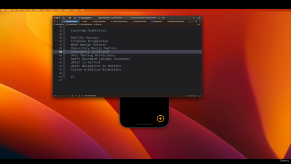Viewport: 291px width, 164px height.
Task: Switch to the AddGoalViewModelTests tab
Action: point(176,21)
